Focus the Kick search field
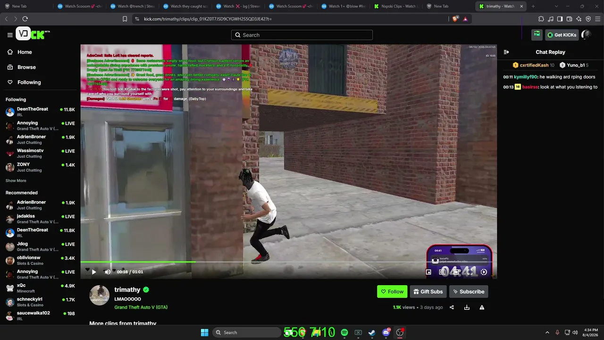 click(302, 35)
